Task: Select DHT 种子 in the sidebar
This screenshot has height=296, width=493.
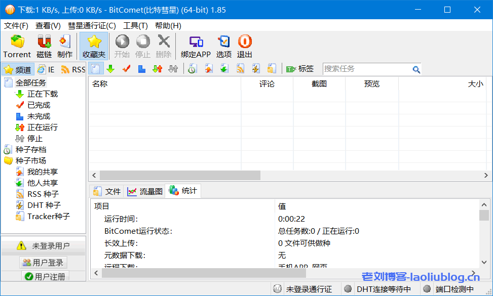Action: (x=44, y=205)
